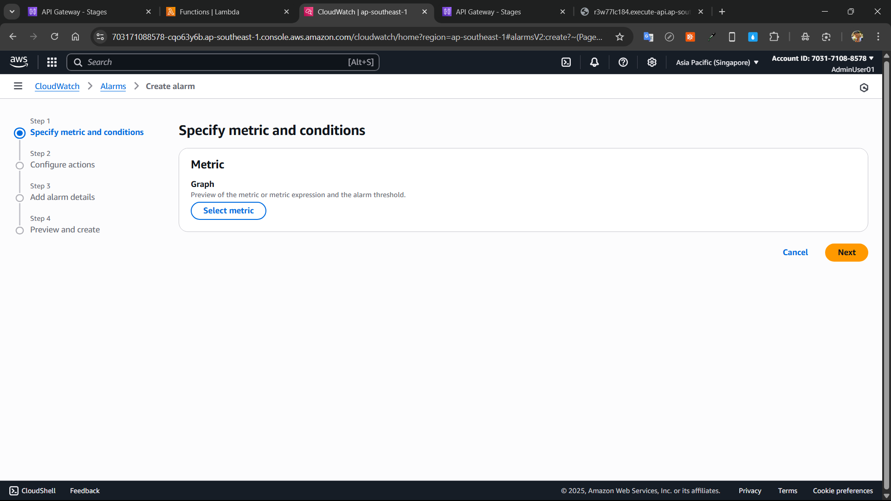Open the notifications bell
Screen dimensions: 891x501
pyautogui.click(x=594, y=62)
